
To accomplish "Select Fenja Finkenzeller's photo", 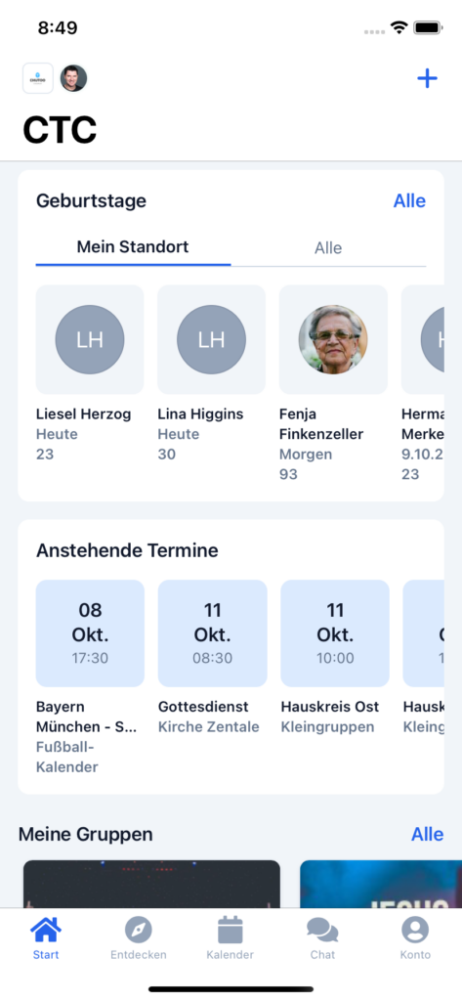I will click(333, 339).
